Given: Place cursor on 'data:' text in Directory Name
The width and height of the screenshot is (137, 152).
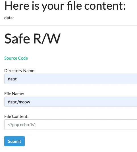Looking at the screenshot, I should pyautogui.click(x=13, y=79).
